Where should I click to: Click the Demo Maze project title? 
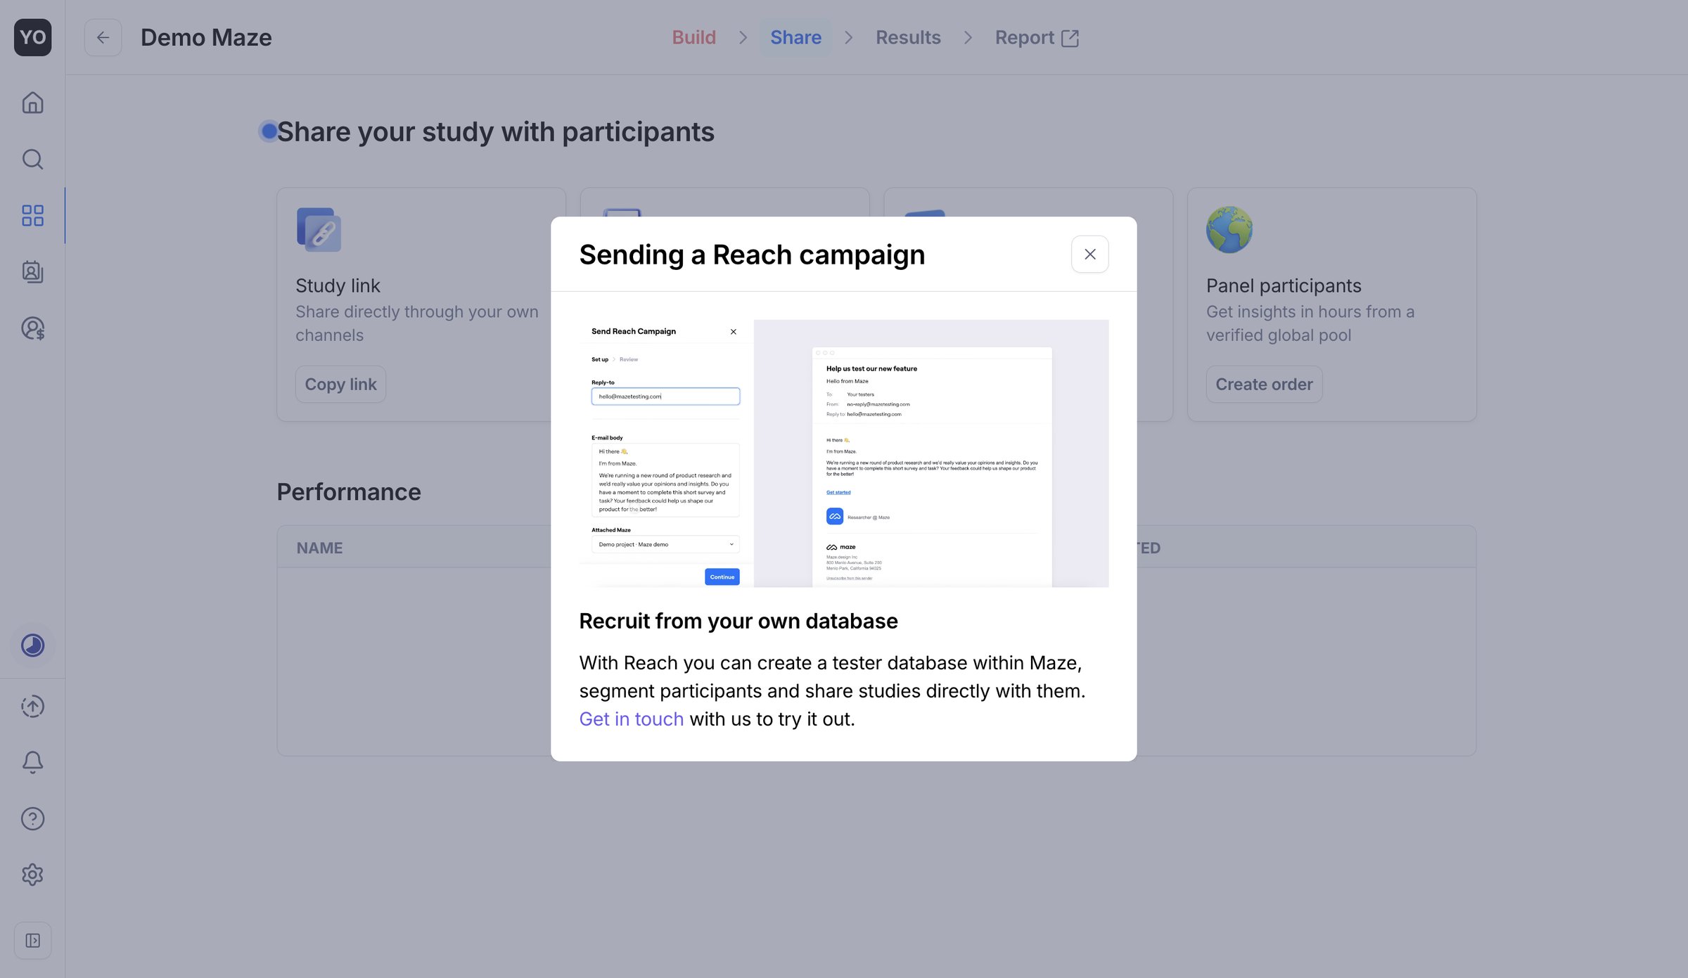click(206, 37)
